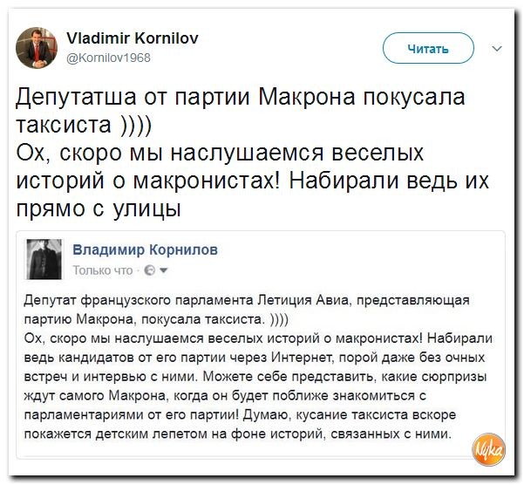Click the orange Nyka watermark logo
Image resolution: width=524 pixels, height=485 pixels.
coord(488,450)
